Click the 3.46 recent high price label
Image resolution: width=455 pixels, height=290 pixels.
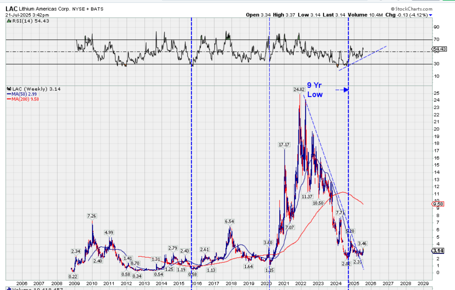tap(362, 243)
